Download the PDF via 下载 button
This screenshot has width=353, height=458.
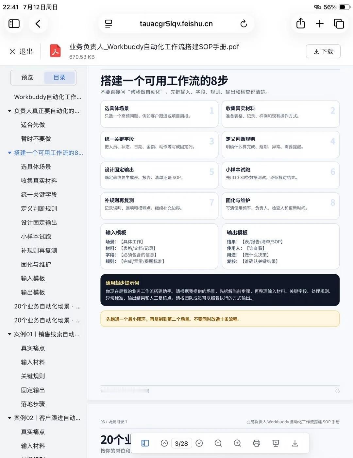coord(323,51)
